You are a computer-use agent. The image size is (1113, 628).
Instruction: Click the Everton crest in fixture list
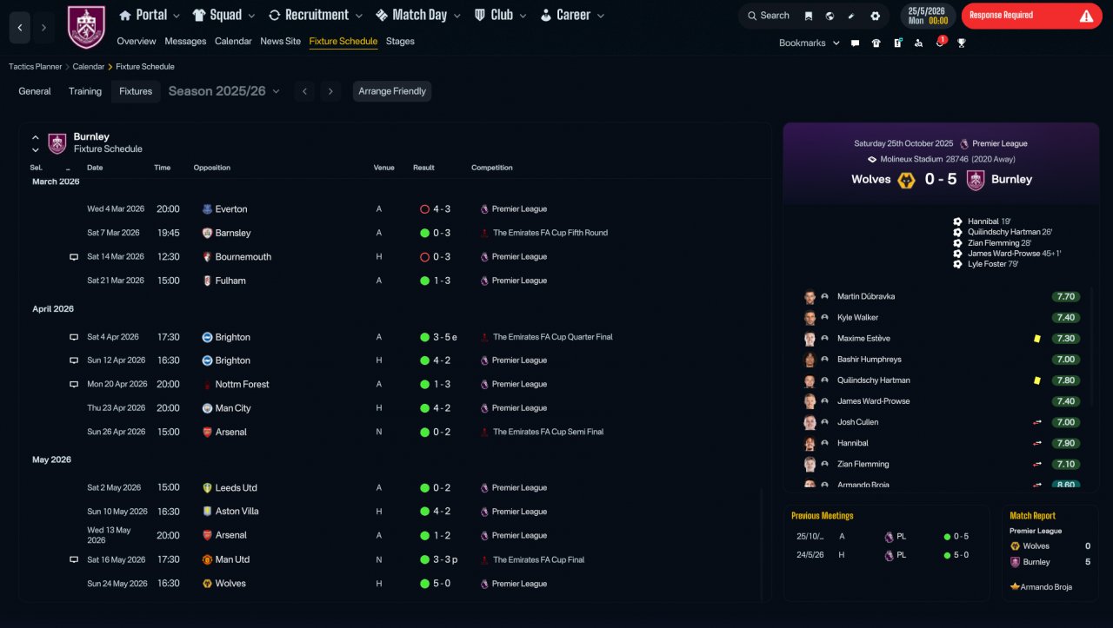click(x=207, y=209)
